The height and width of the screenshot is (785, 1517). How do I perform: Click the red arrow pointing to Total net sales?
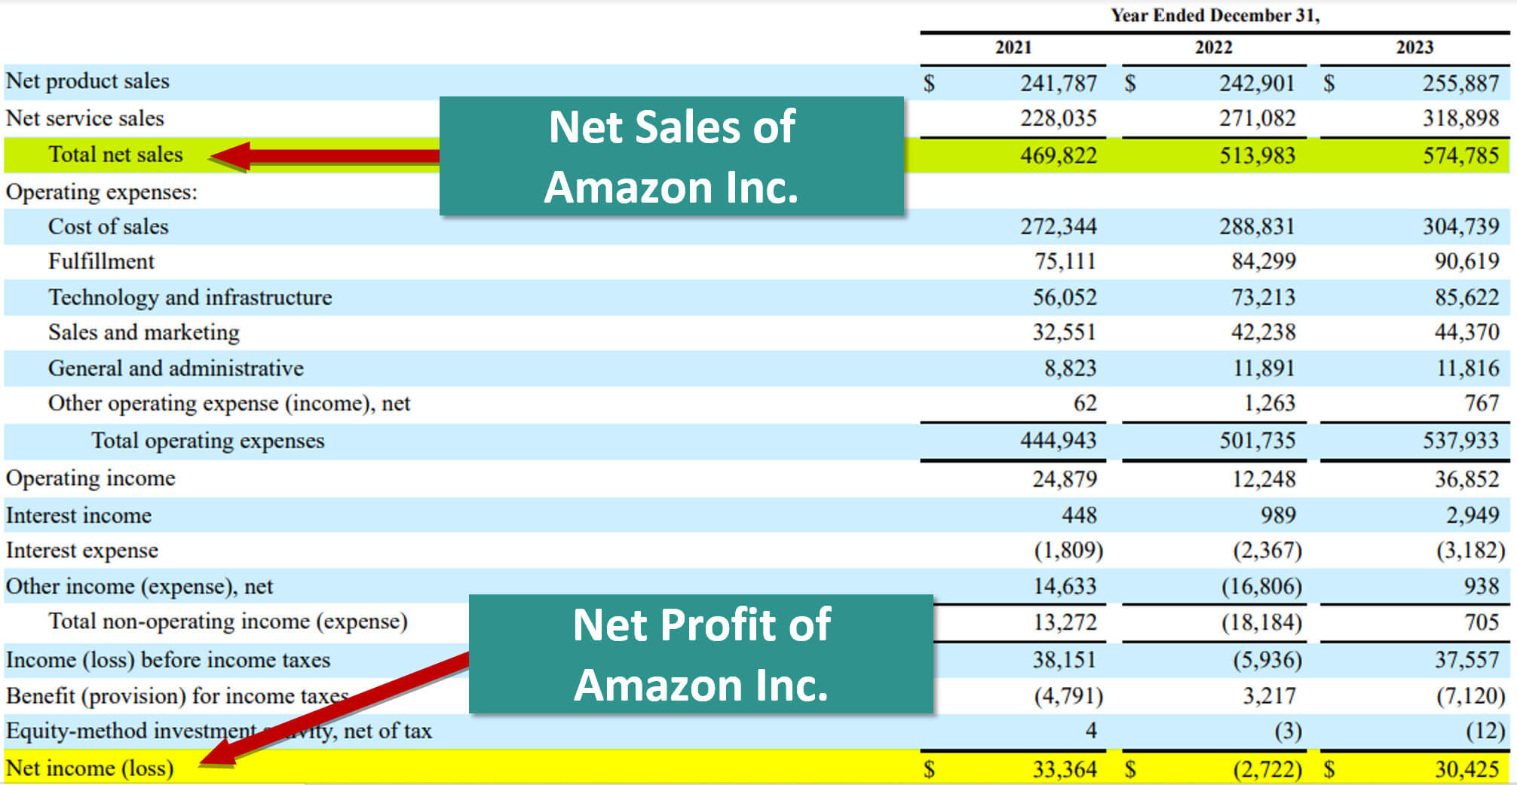point(324,156)
